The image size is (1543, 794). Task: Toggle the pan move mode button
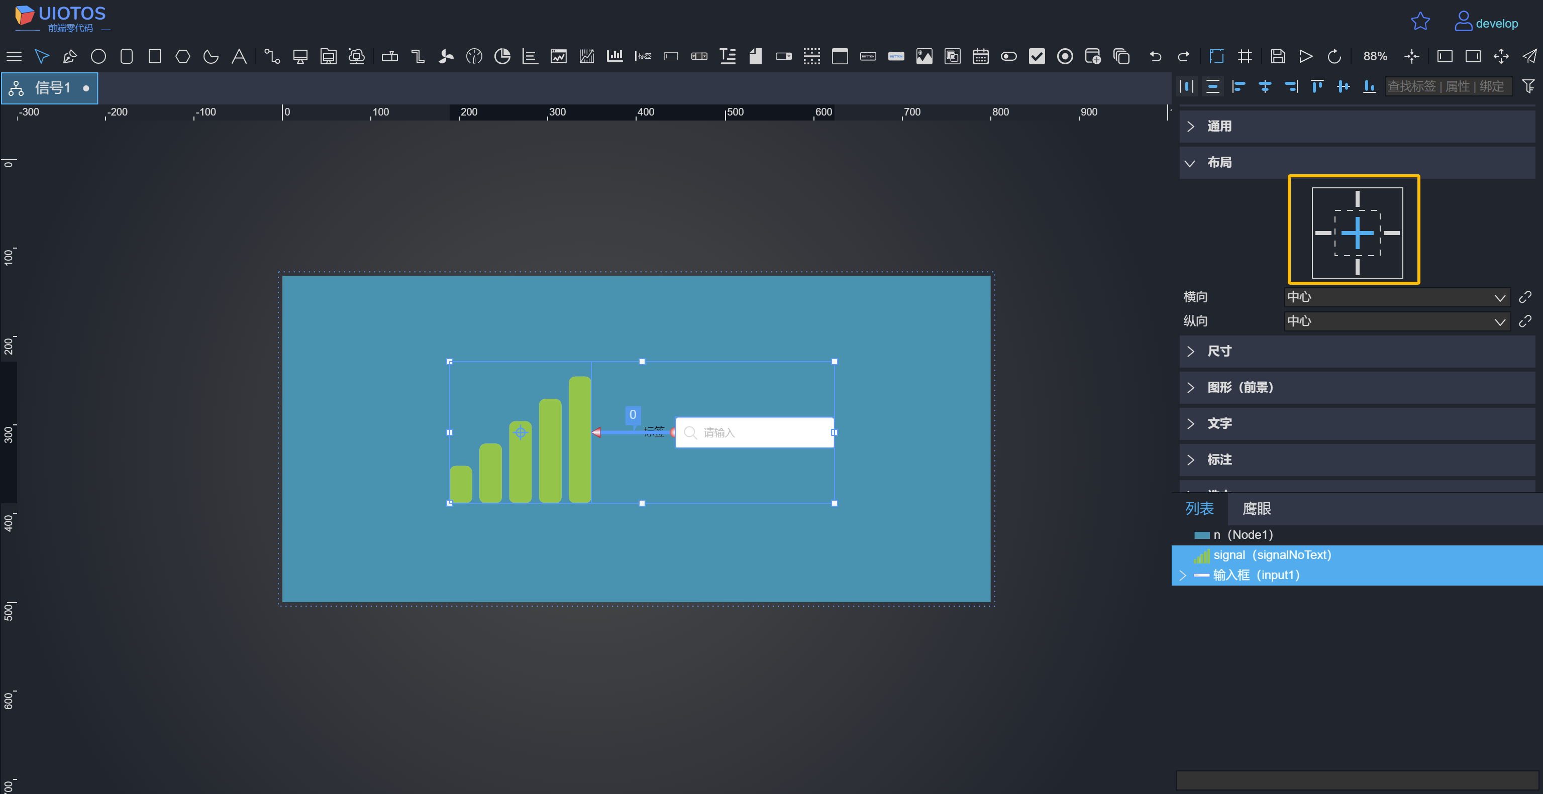tap(1501, 56)
